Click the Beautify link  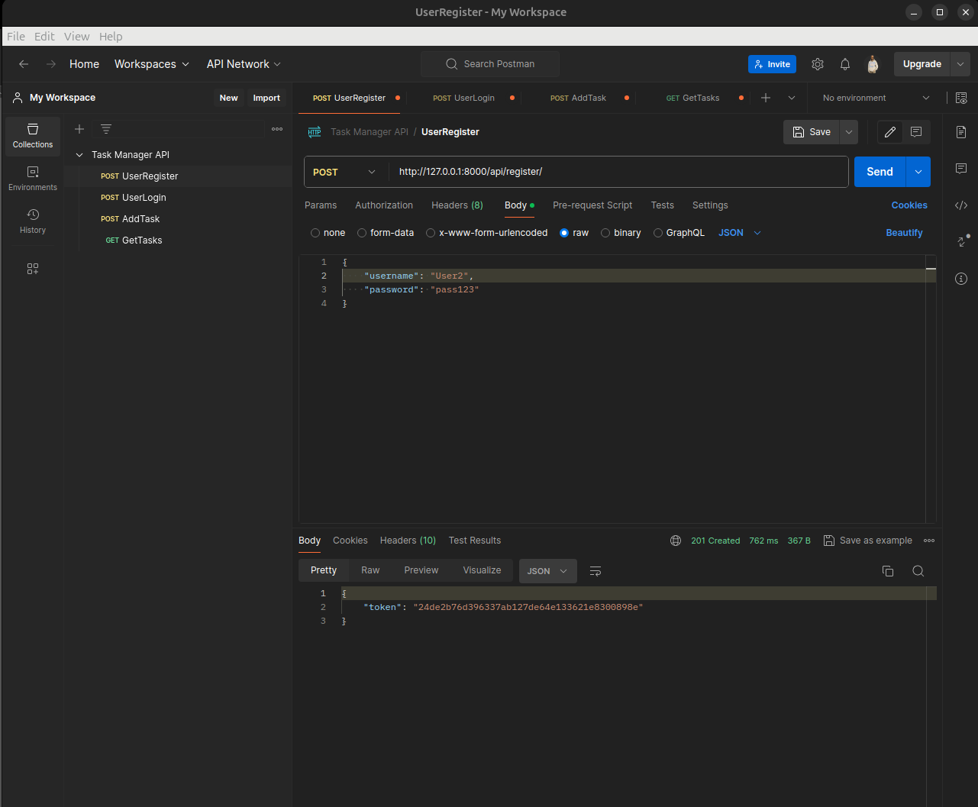click(904, 233)
